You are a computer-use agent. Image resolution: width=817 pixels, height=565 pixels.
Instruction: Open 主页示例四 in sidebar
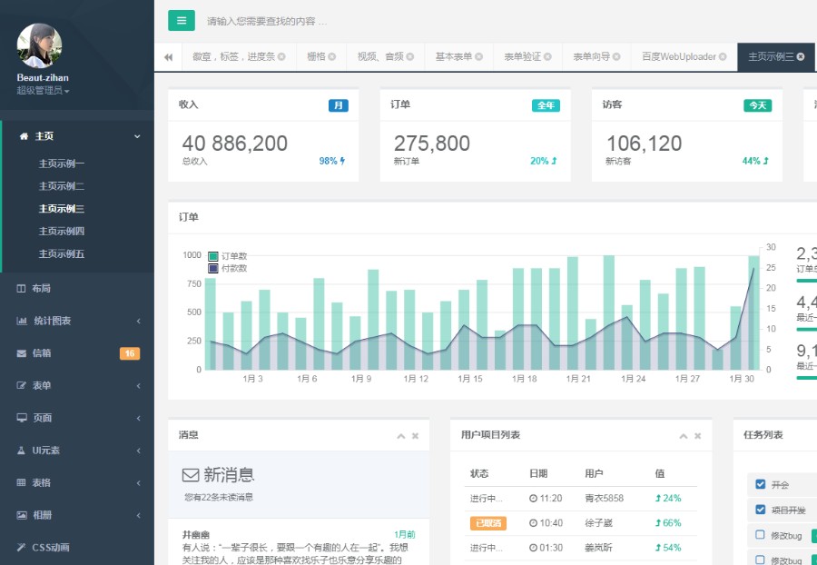[x=62, y=231]
